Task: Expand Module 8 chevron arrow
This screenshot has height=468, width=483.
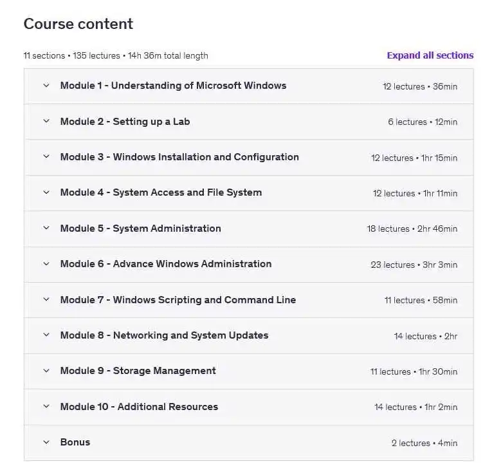Action: coord(46,335)
